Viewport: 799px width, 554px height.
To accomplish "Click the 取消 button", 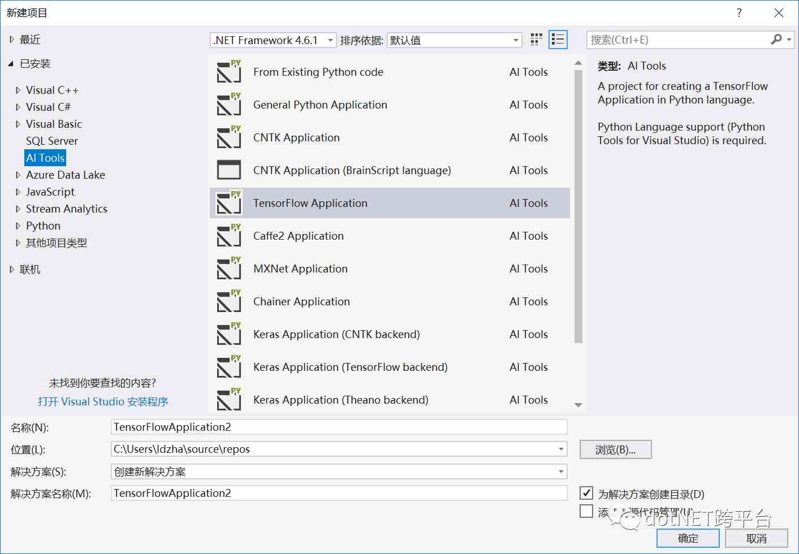I will point(756,538).
